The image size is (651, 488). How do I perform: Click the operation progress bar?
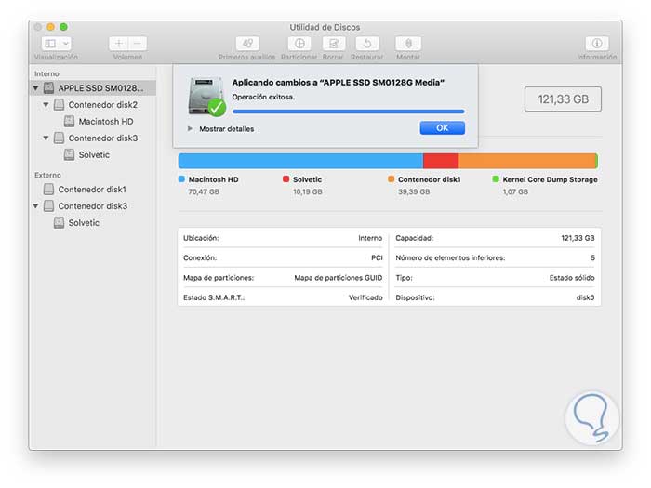[x=349, y=112]
